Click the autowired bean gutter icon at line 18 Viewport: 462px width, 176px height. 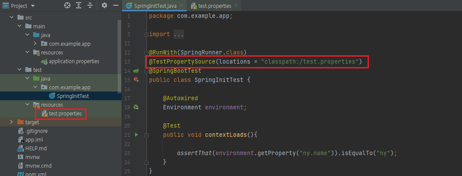pos(136,107)
